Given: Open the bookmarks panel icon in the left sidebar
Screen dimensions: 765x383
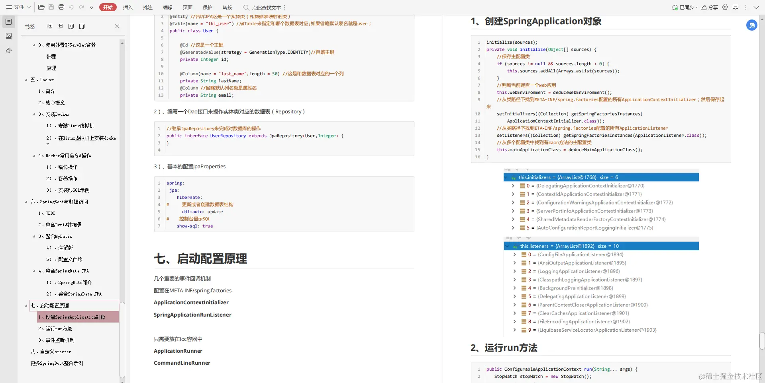Looking at the screenshot, I should [x=9, y=22].
